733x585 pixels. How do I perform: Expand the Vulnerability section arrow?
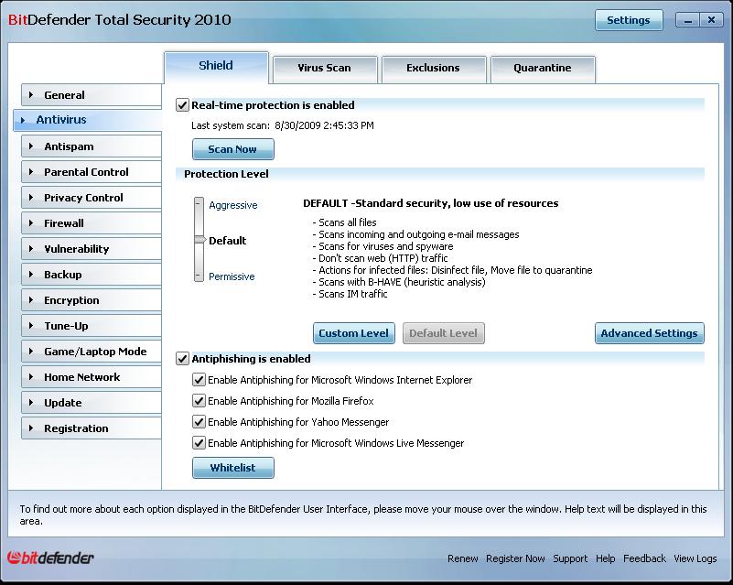coord(31,249)
